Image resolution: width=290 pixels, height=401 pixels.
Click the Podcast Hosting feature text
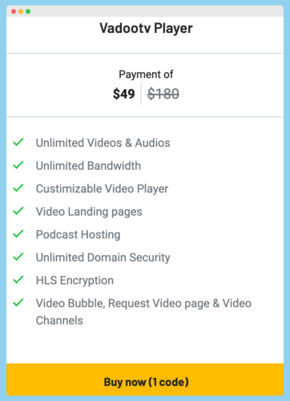pos(79,235)
